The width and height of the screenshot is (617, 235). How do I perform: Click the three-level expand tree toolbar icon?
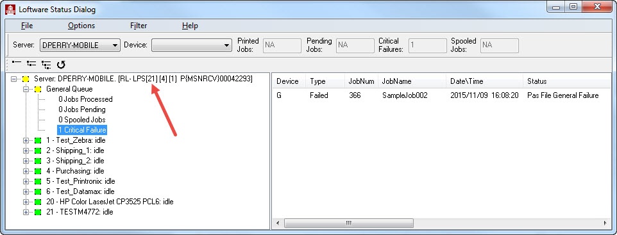46,64
